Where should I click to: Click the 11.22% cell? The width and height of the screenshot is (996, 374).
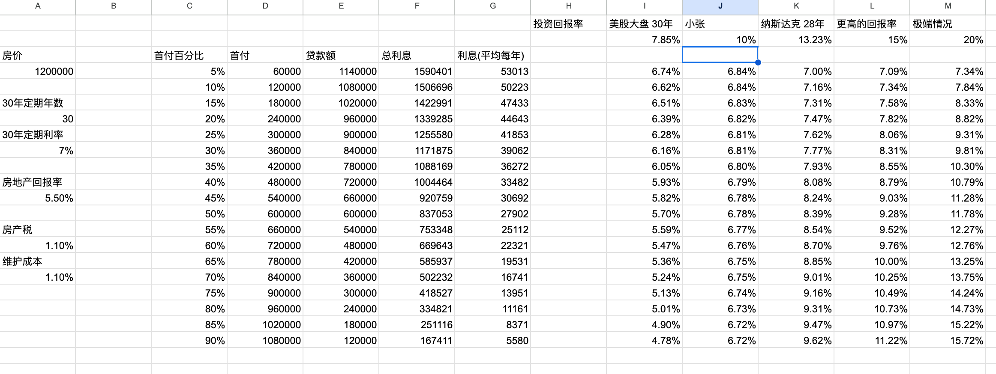click(872, 340)
